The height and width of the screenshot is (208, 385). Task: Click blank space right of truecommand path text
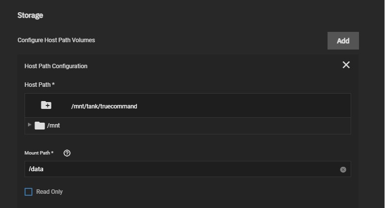pyautogui.click(x=243, y=105)
